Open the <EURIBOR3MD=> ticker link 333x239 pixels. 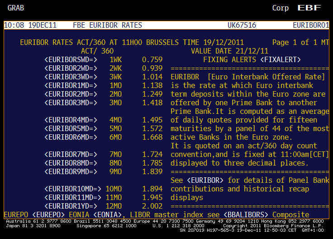pos(71,103)
